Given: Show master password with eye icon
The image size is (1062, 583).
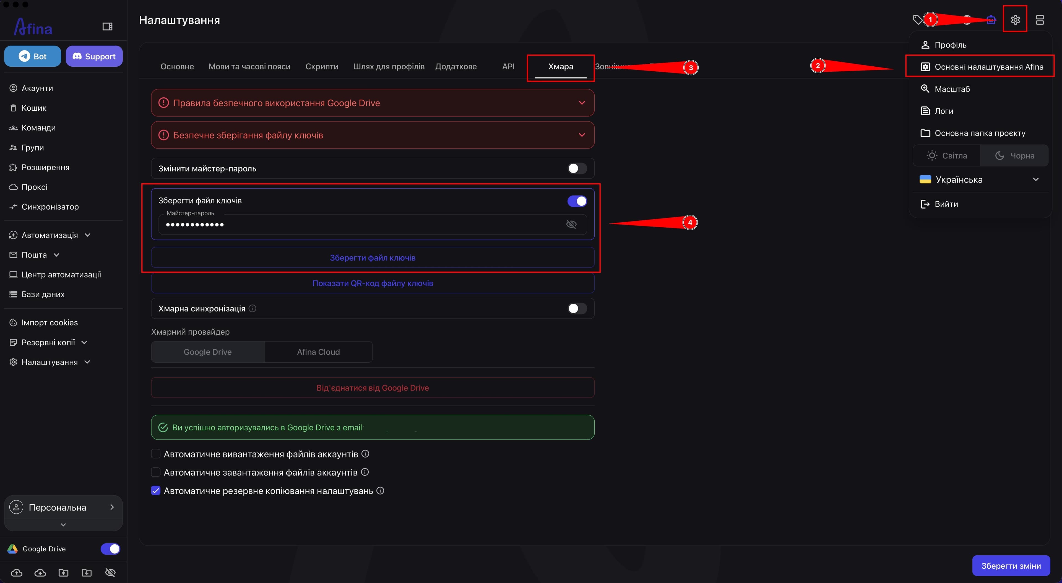Looking at the screenshot, I should tap(571, 224).
